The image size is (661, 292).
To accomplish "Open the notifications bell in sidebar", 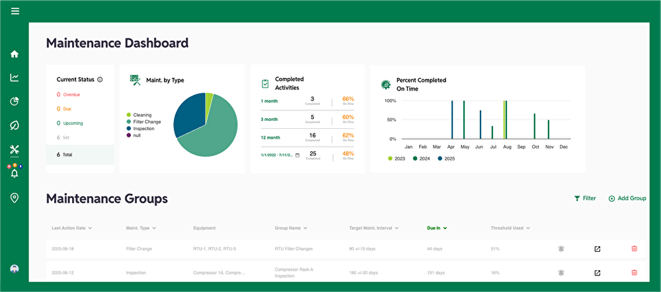I will coord(15,174).
